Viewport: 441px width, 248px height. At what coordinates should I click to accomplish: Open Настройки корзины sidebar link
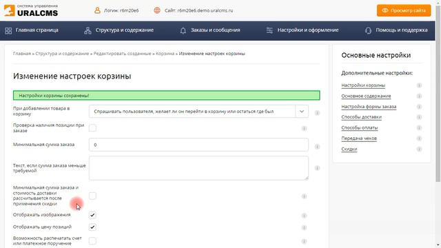[363, 85]
